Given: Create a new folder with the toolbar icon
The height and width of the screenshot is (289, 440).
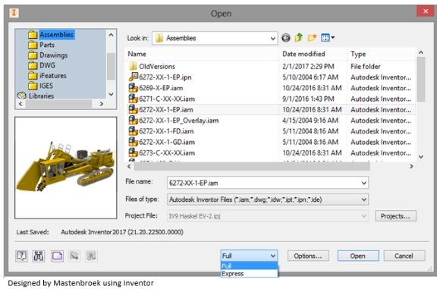Looking at the screenshot, I should [312, 38].
